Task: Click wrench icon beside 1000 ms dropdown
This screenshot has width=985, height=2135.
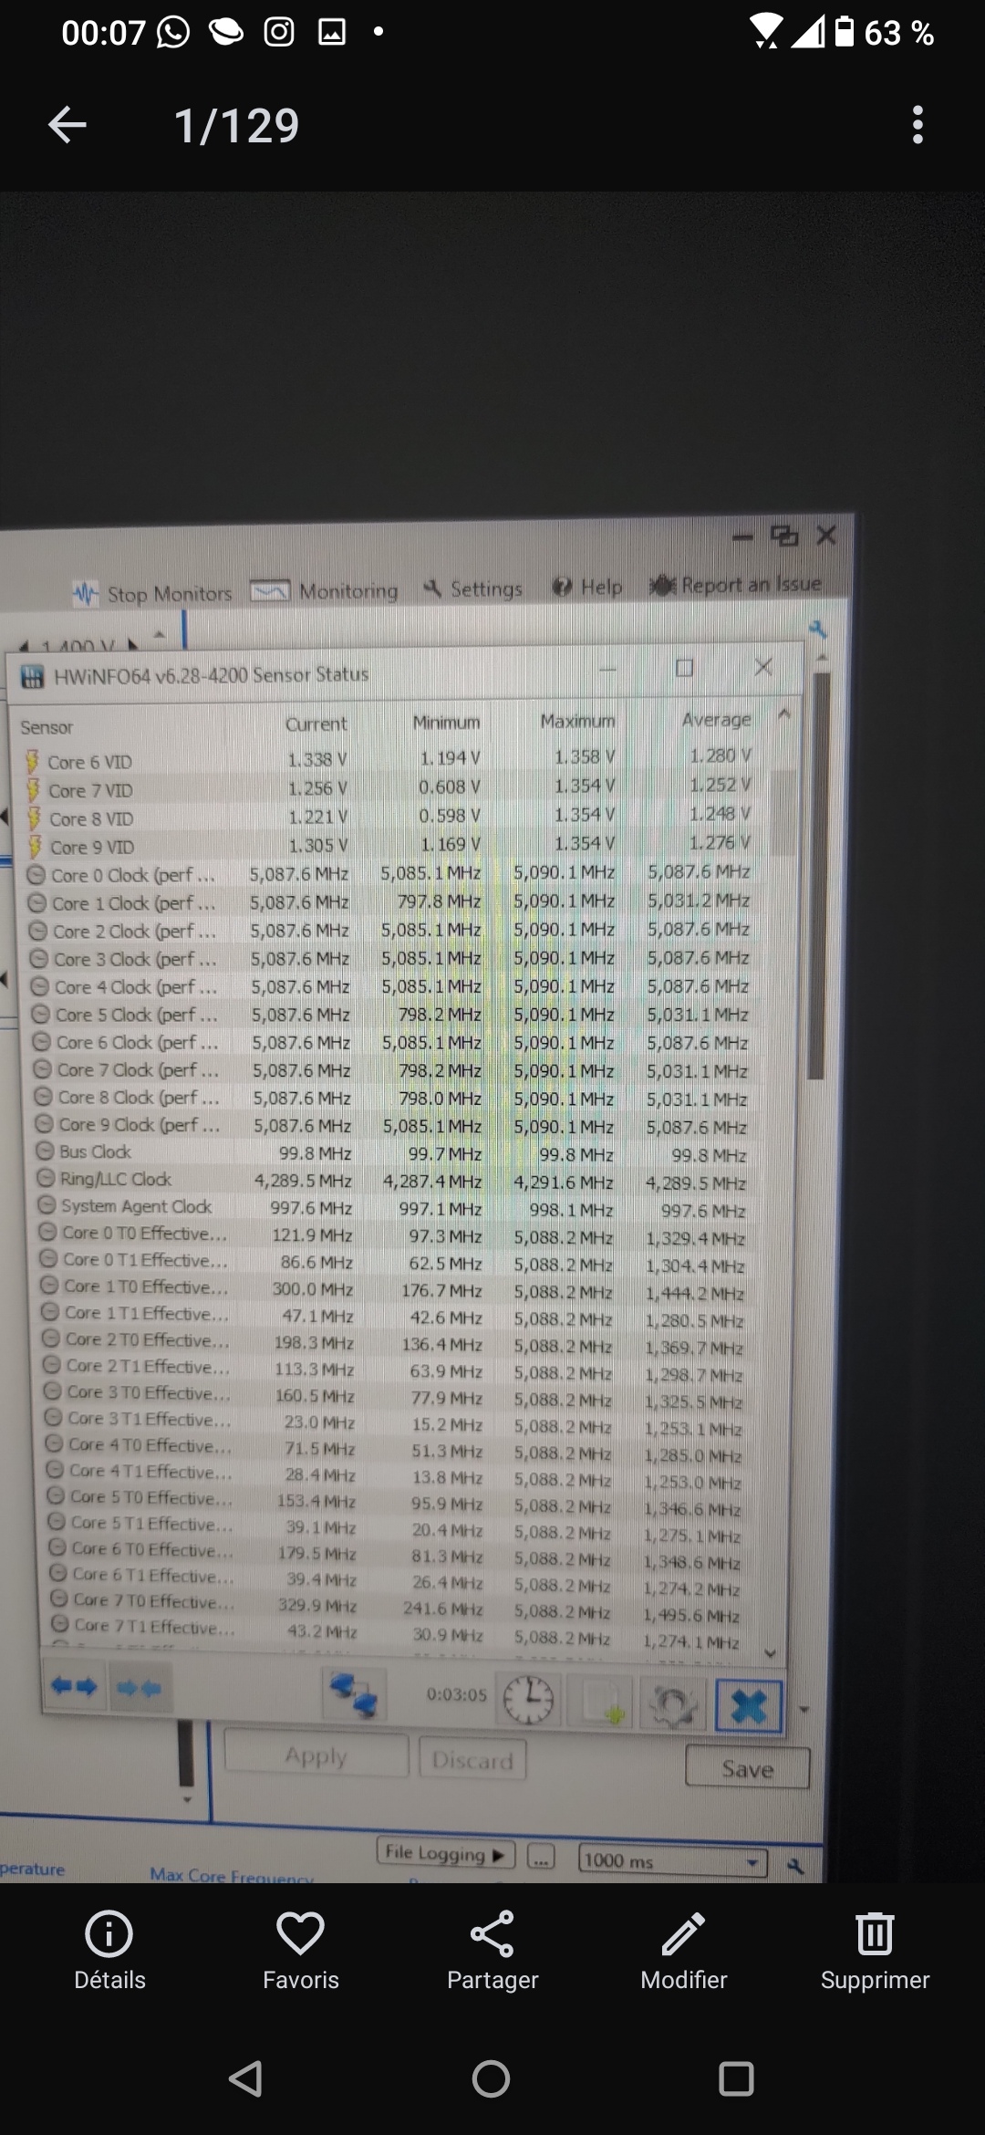Action: 795,1866
